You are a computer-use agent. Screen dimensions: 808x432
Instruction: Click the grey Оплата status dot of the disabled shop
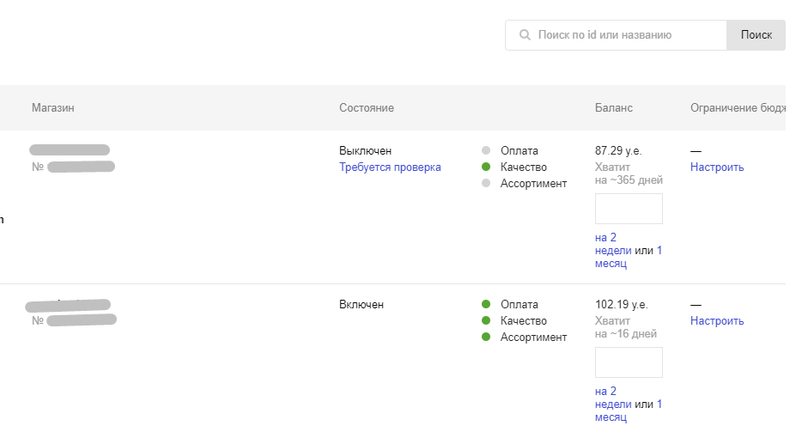tap(486, 151)
